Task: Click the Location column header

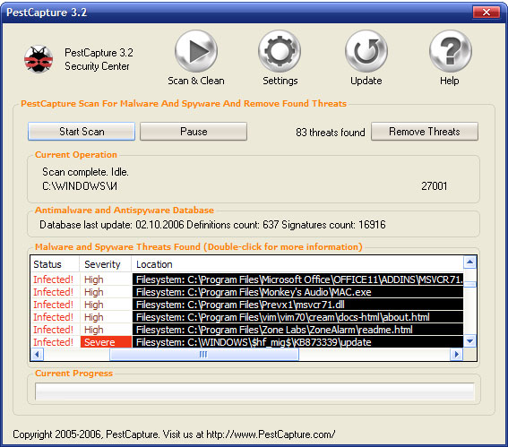Action: point(297,264)
